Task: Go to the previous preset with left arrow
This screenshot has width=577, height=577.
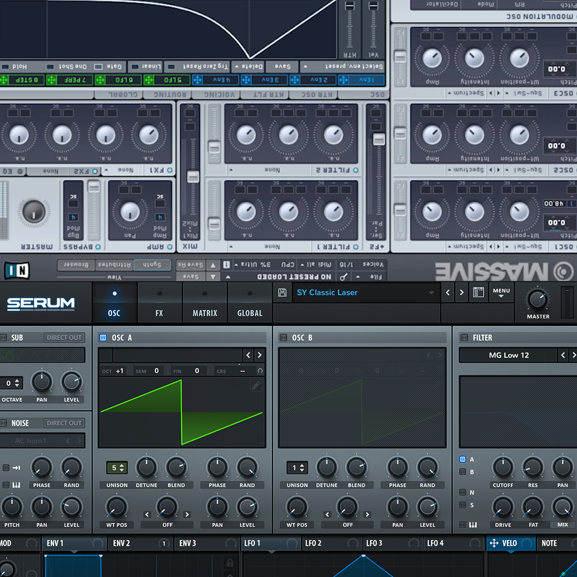Action: tap(448, 293)
